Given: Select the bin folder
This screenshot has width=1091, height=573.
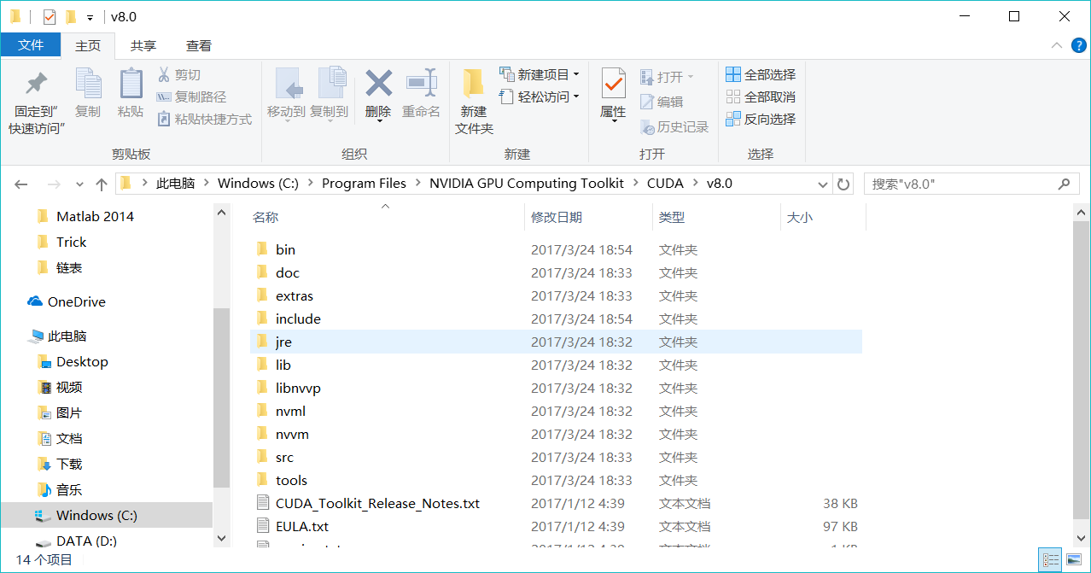Looking at the screenshot, I should [556, 249].
